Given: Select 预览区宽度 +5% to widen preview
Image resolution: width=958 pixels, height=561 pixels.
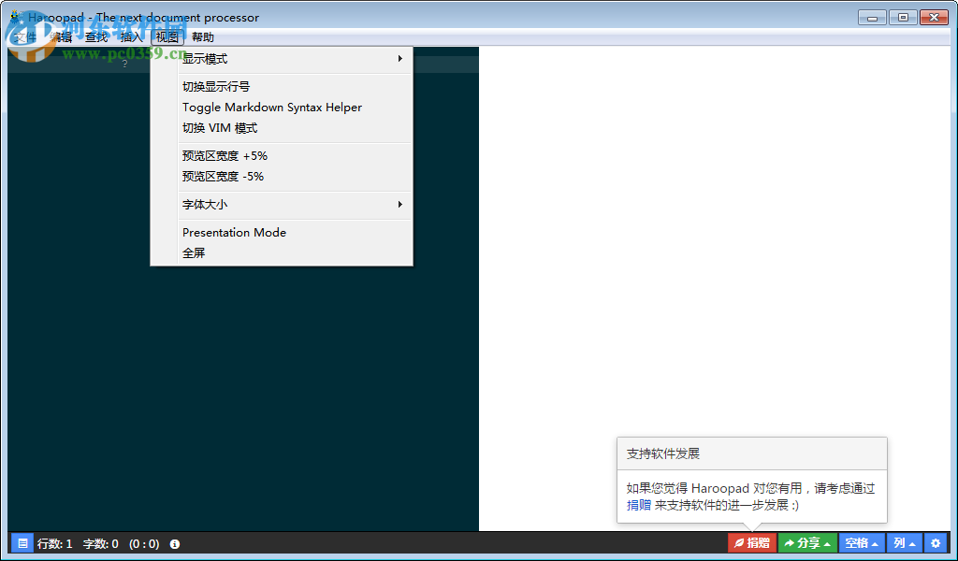Looking at the screenshot, I should pos(225,155).
